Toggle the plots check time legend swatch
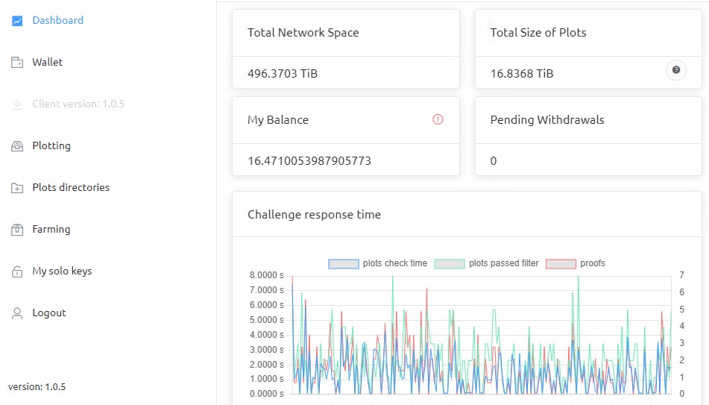 coord(344,264)
